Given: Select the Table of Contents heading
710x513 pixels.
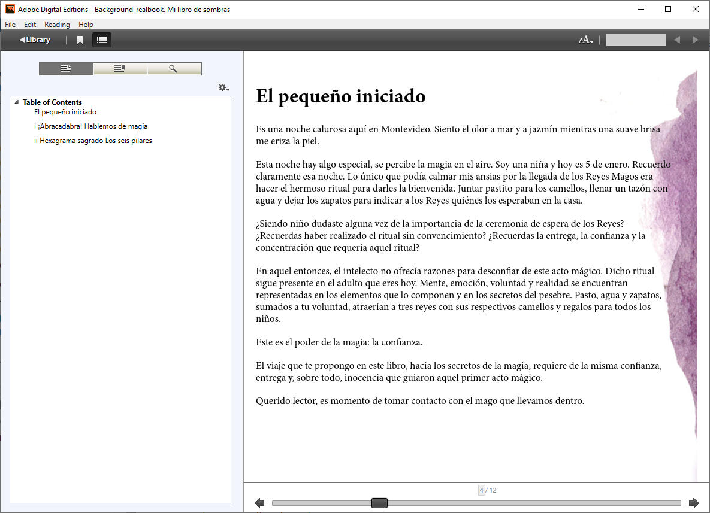Looking at the screenshot, I should [52, 102].
